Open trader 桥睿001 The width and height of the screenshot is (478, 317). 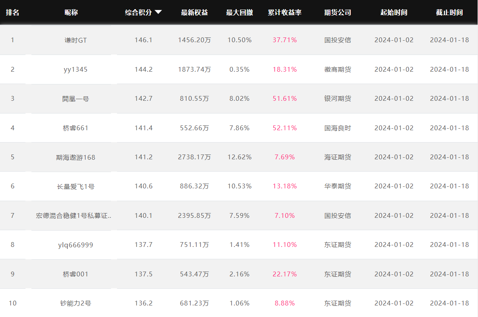[76, 274]
